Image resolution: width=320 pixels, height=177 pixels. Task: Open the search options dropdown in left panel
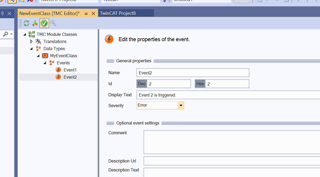pos(11,34)
